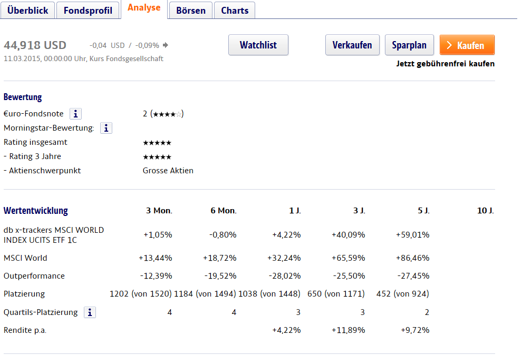532x355 pixels.
Task: Click fund value +59,01%
Action: pos(412,235)
